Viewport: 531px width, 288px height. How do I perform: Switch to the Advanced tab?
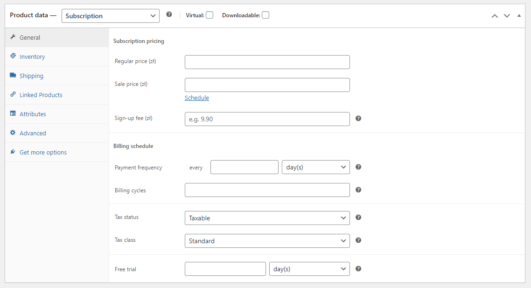point(57,133)
